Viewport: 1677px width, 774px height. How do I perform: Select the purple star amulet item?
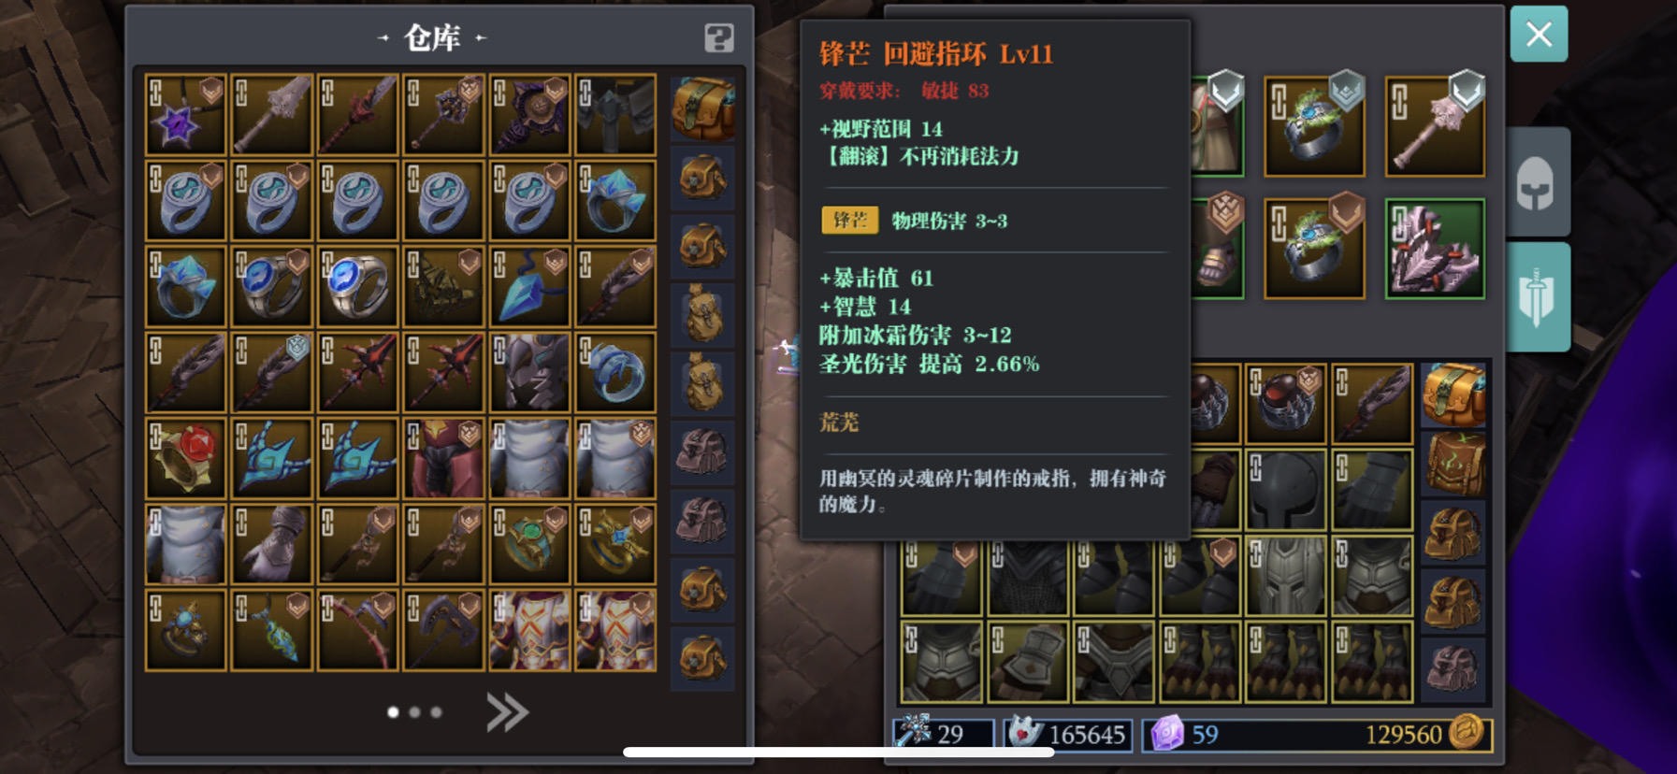coord(185,115)
